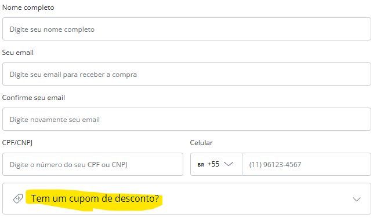Focus the Celular phone number field
The width and height of the screenshot is (377, 218).
pyautogui.click(x=307, y=164)
